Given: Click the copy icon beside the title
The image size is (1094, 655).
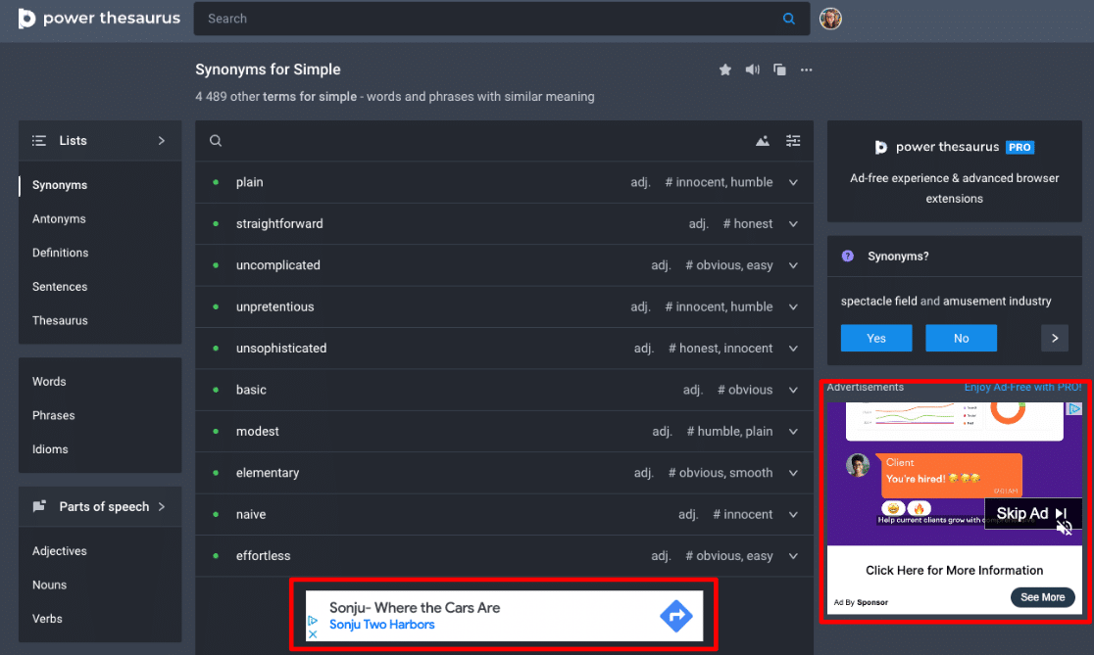Looking at the screenshot, I should pos(779,70).
